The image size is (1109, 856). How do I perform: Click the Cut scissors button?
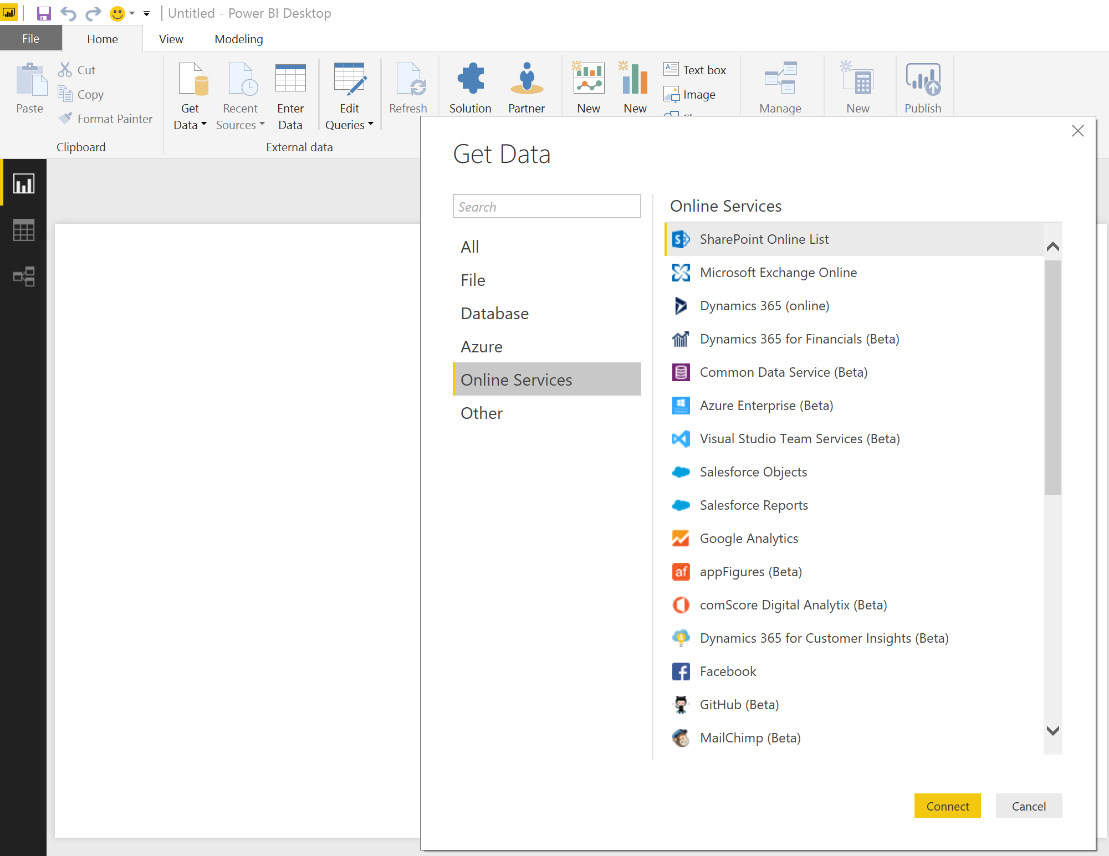click(77, 70)
